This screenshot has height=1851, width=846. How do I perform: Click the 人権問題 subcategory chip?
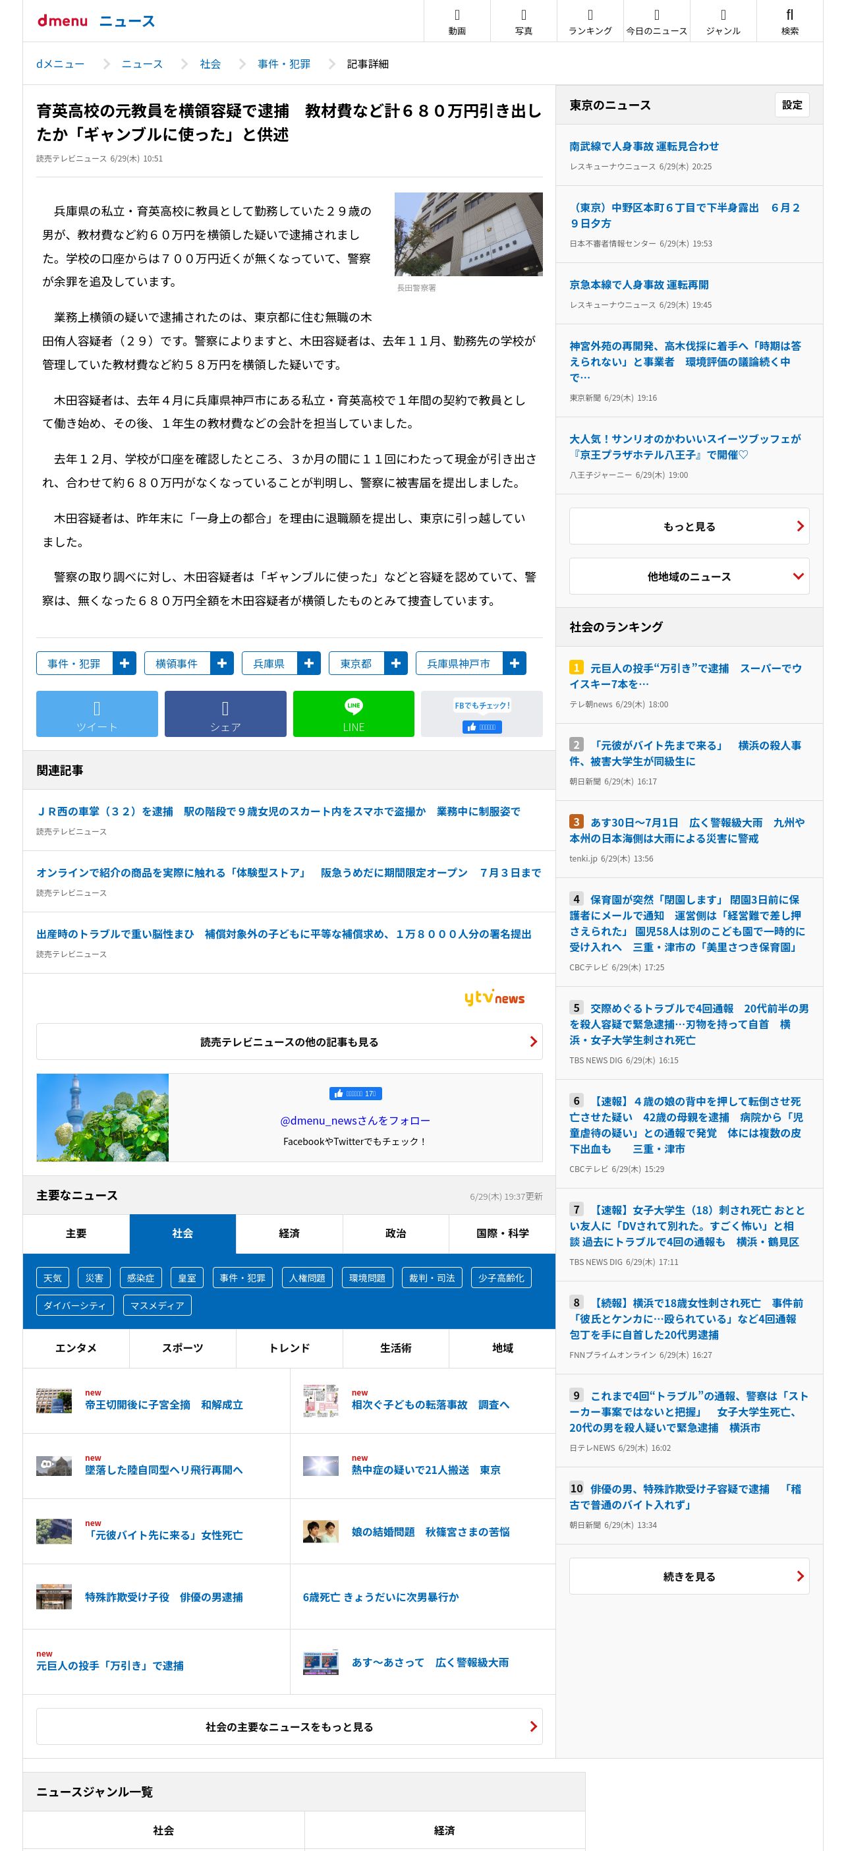coord(308,1278)
